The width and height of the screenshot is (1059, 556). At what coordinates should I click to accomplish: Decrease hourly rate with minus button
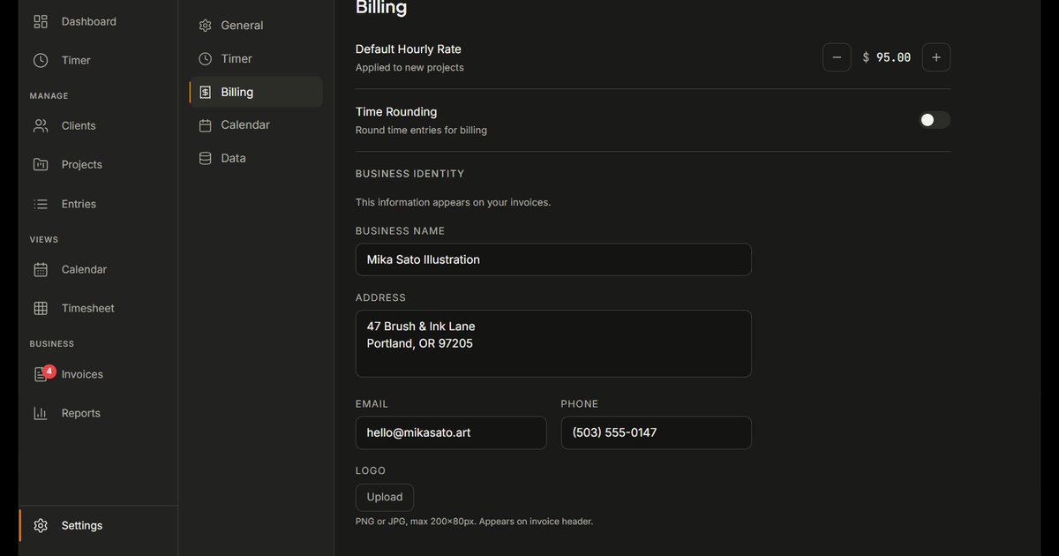(x=837, y=57)
